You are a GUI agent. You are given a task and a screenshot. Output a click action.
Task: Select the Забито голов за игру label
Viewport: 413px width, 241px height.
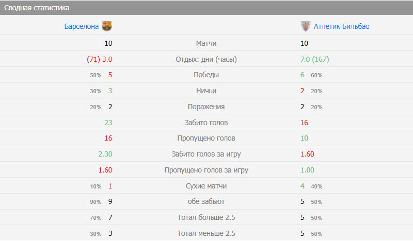point(206,154)
